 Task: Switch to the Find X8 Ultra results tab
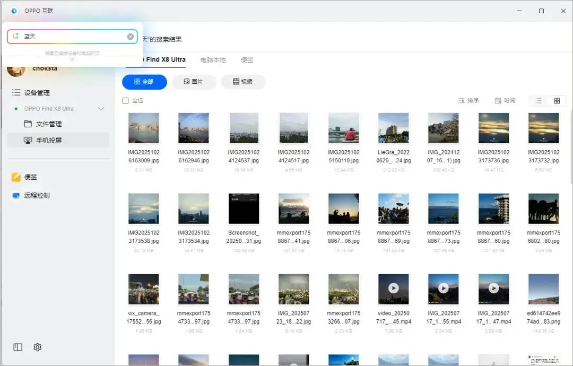[164, 59]
